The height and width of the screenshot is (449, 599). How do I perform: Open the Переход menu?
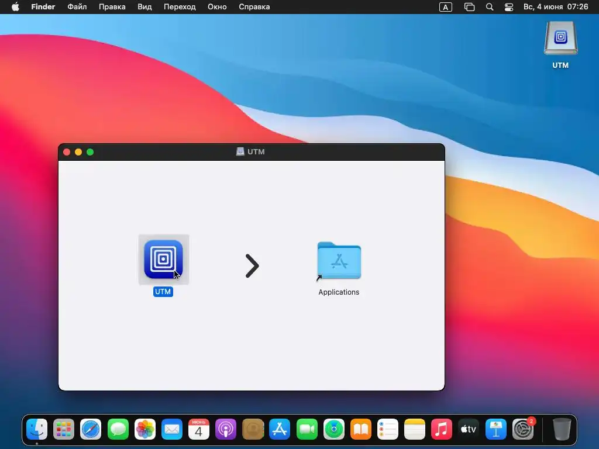click(180, 7)
